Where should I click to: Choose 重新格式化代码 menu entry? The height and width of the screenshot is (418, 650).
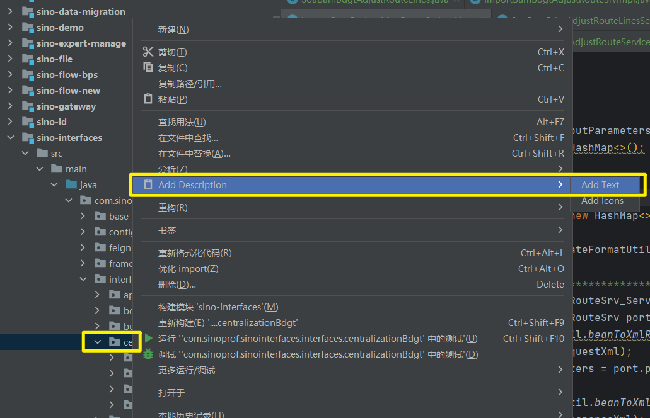[x=195, y=253]
